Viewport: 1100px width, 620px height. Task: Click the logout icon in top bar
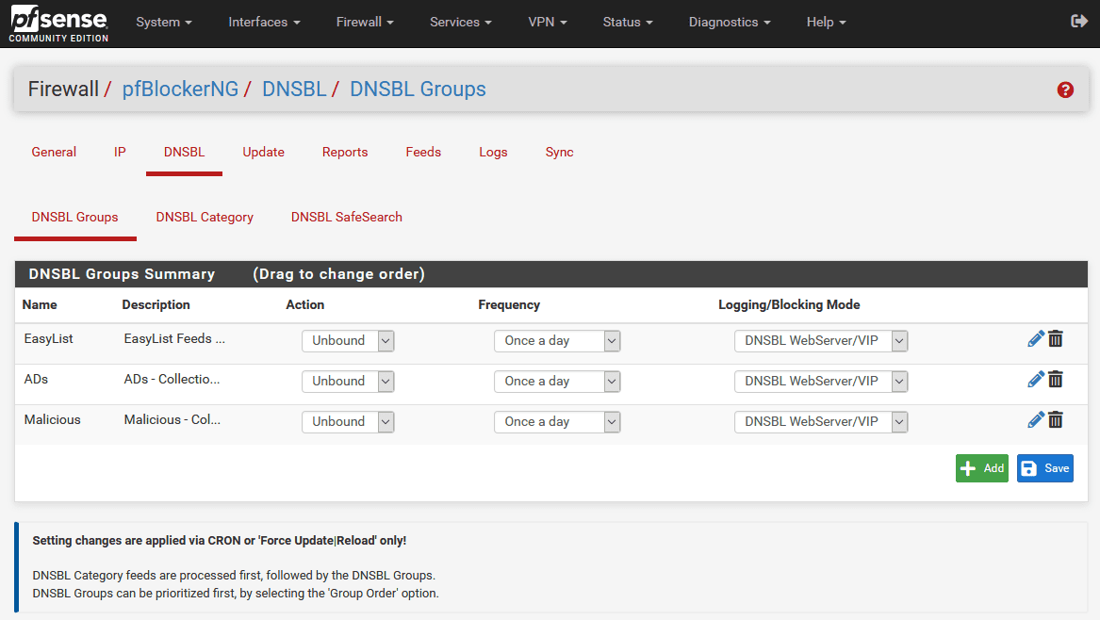click(x=1079, y=22)
